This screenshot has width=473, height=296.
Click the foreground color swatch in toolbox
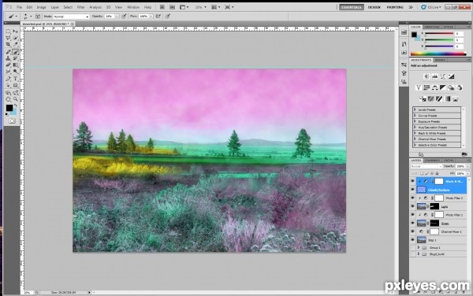(9, 108)
